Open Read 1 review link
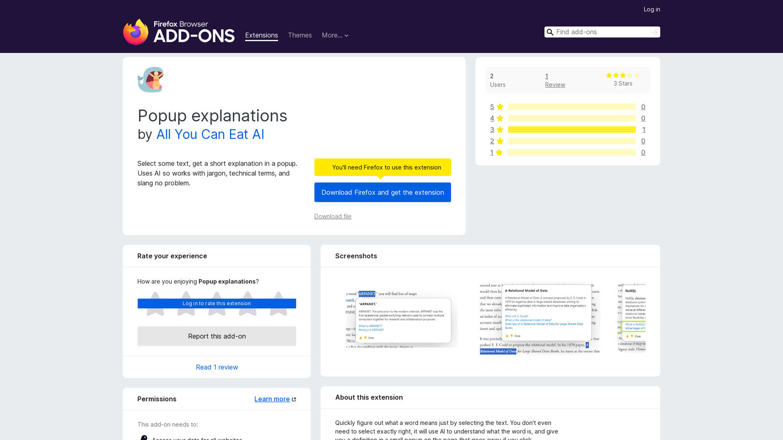 point(217,367)
